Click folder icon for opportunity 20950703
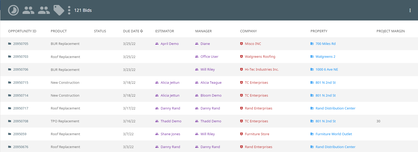 coord(10,56)
